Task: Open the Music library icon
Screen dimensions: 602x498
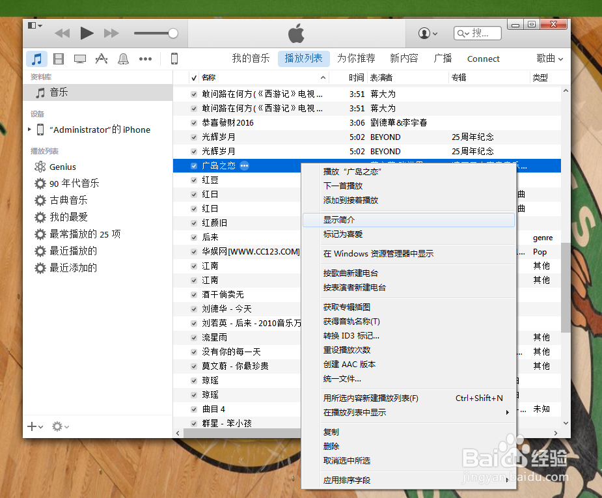Action: click(x=36, y=59)
